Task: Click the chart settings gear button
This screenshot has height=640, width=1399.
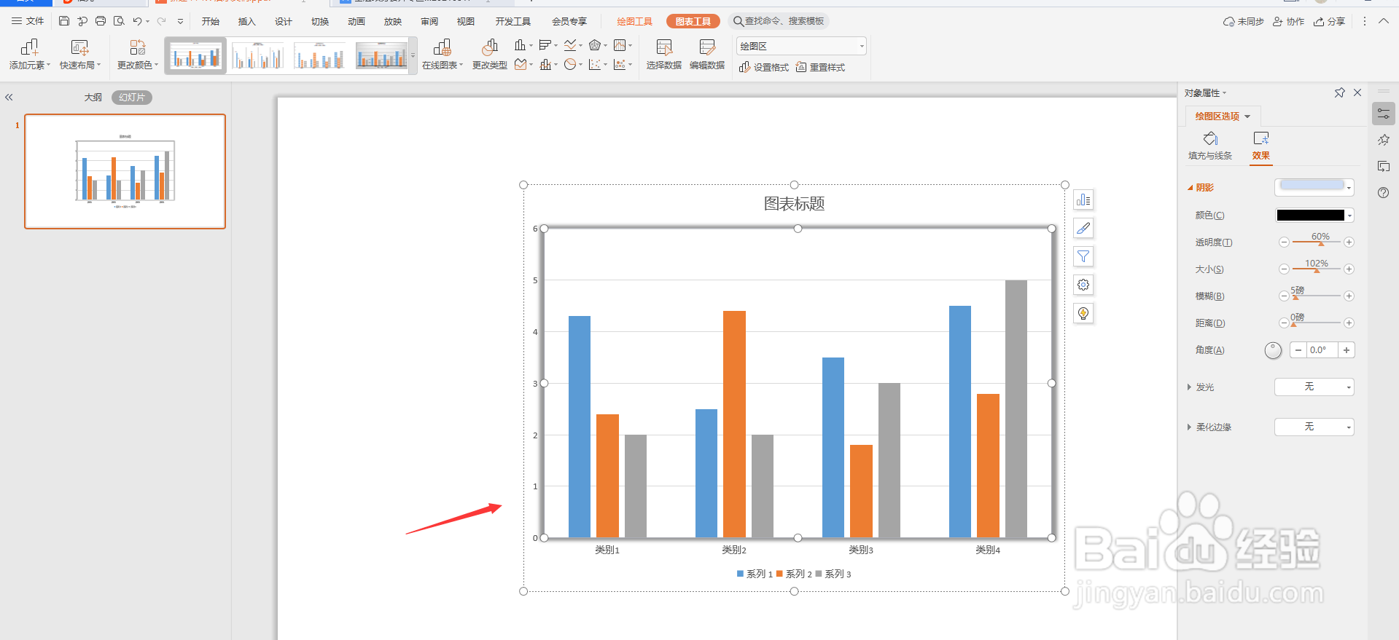Action: coord(1083,285)
